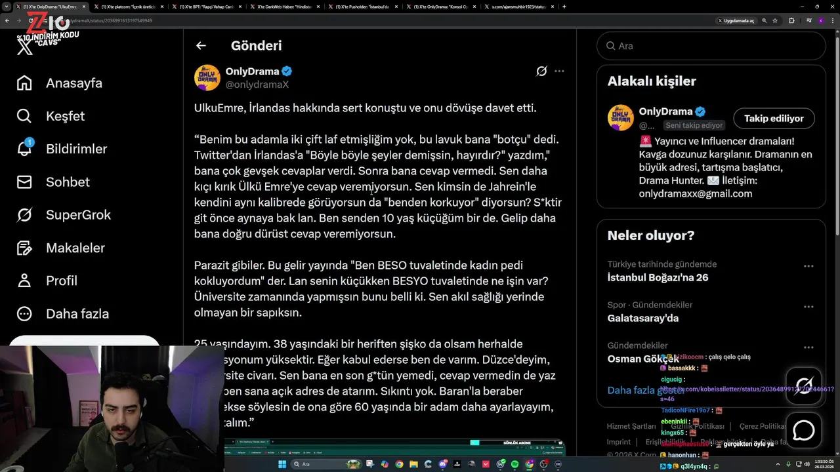The image size is (840, 472).
Task: Open OnlyDrama avatar on the post
Action: pyautogui.click(x=207, y=77)
